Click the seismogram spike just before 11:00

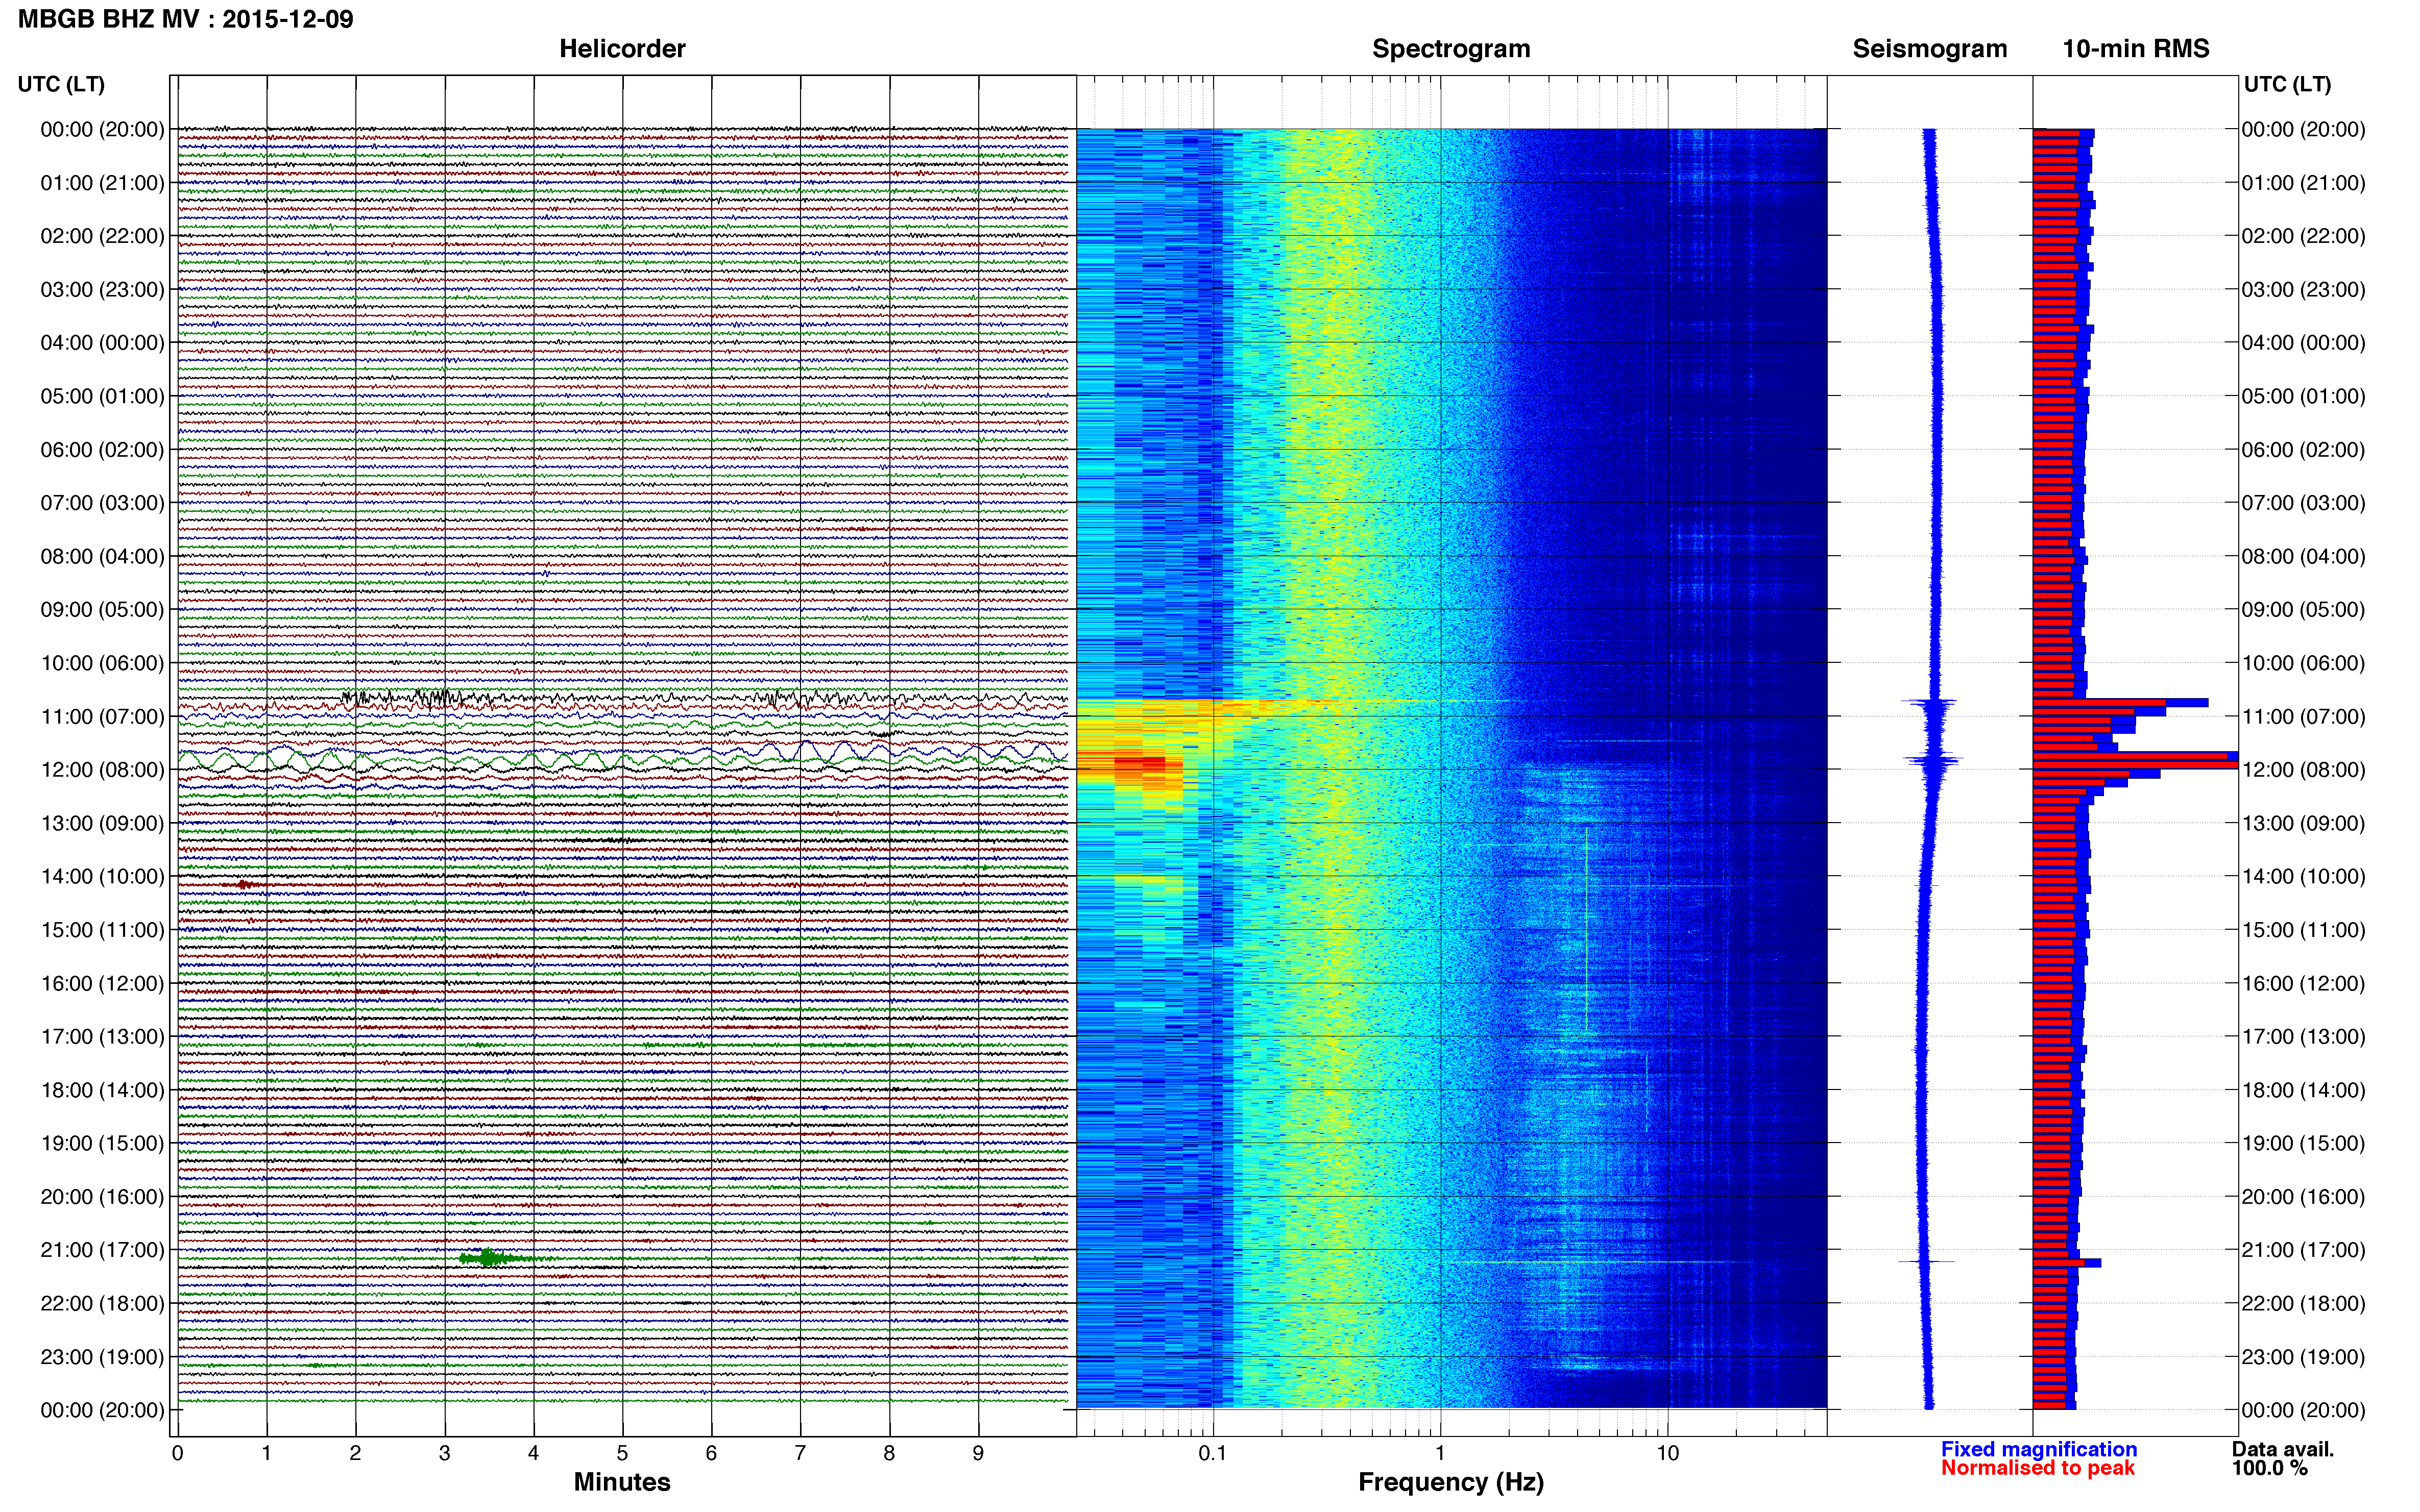1929,703
